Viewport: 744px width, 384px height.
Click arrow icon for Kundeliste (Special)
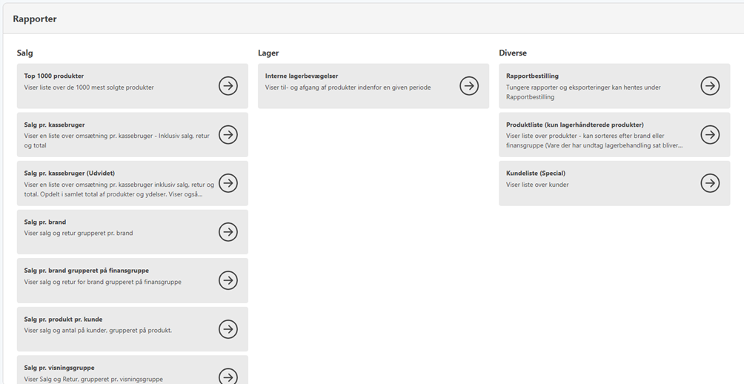pyautogui.click(x=710, y=183)
